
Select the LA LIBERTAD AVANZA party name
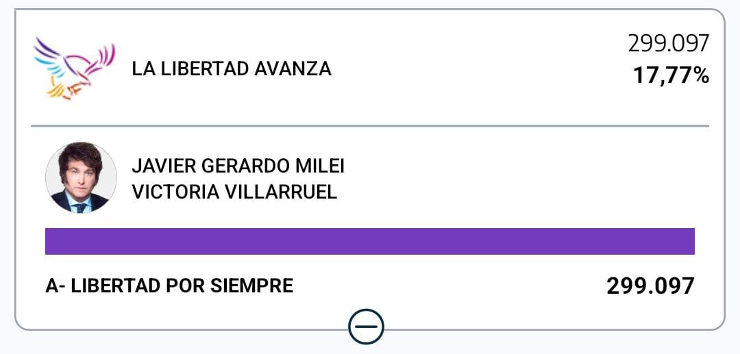(x=232, y=69)
